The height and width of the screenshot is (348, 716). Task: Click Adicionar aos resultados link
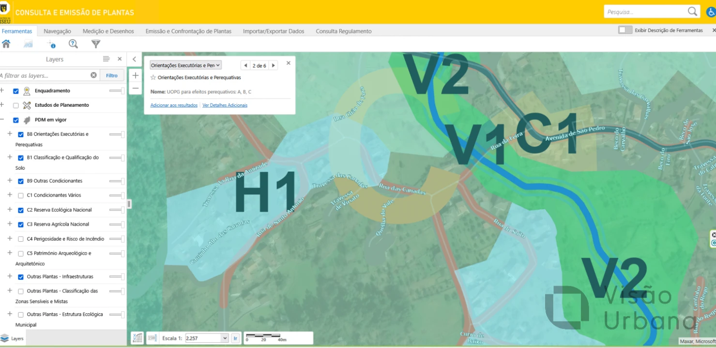(174, 105)
